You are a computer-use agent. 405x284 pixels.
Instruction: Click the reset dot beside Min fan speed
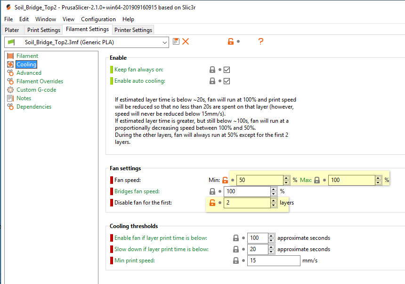coord(233,180)
